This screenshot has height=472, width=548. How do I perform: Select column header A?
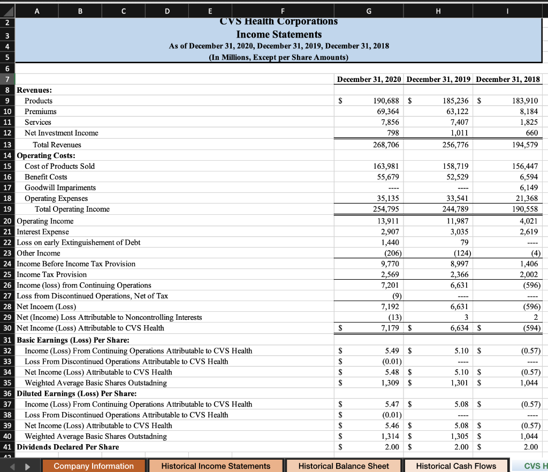tap(36, 10)
